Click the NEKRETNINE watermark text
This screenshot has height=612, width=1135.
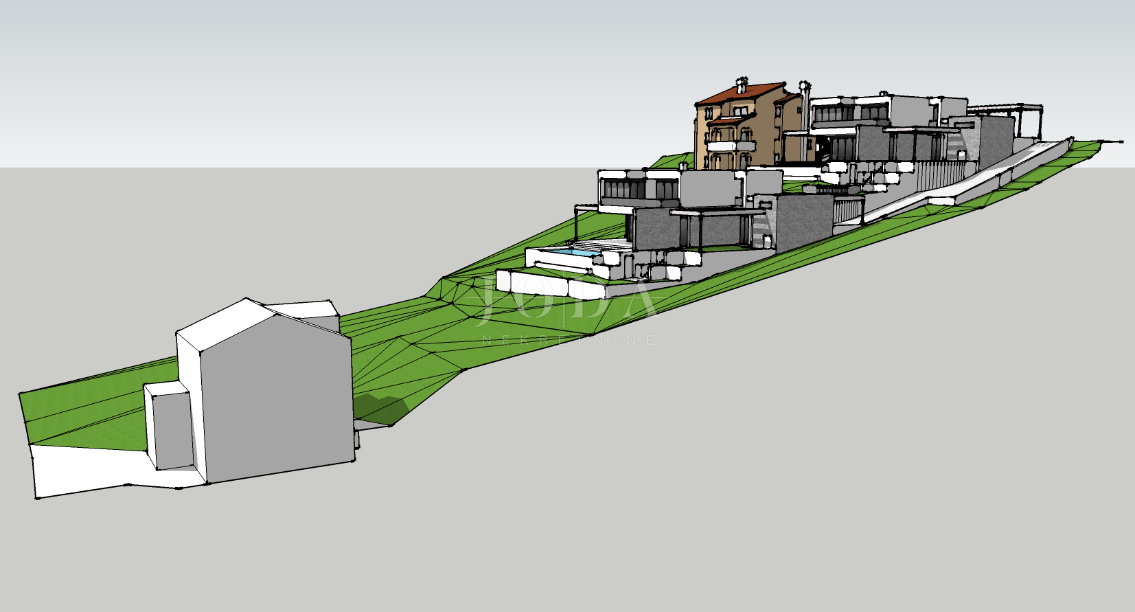click(569, 340)
